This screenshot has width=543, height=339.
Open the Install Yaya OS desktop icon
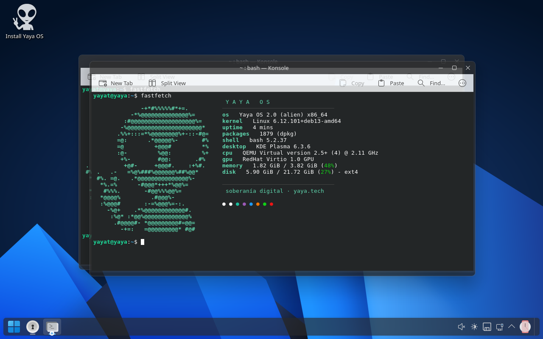coord(25,21)
